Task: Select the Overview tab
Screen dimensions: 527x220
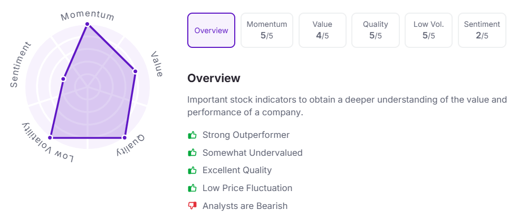Action: click(x=211, y=31)
